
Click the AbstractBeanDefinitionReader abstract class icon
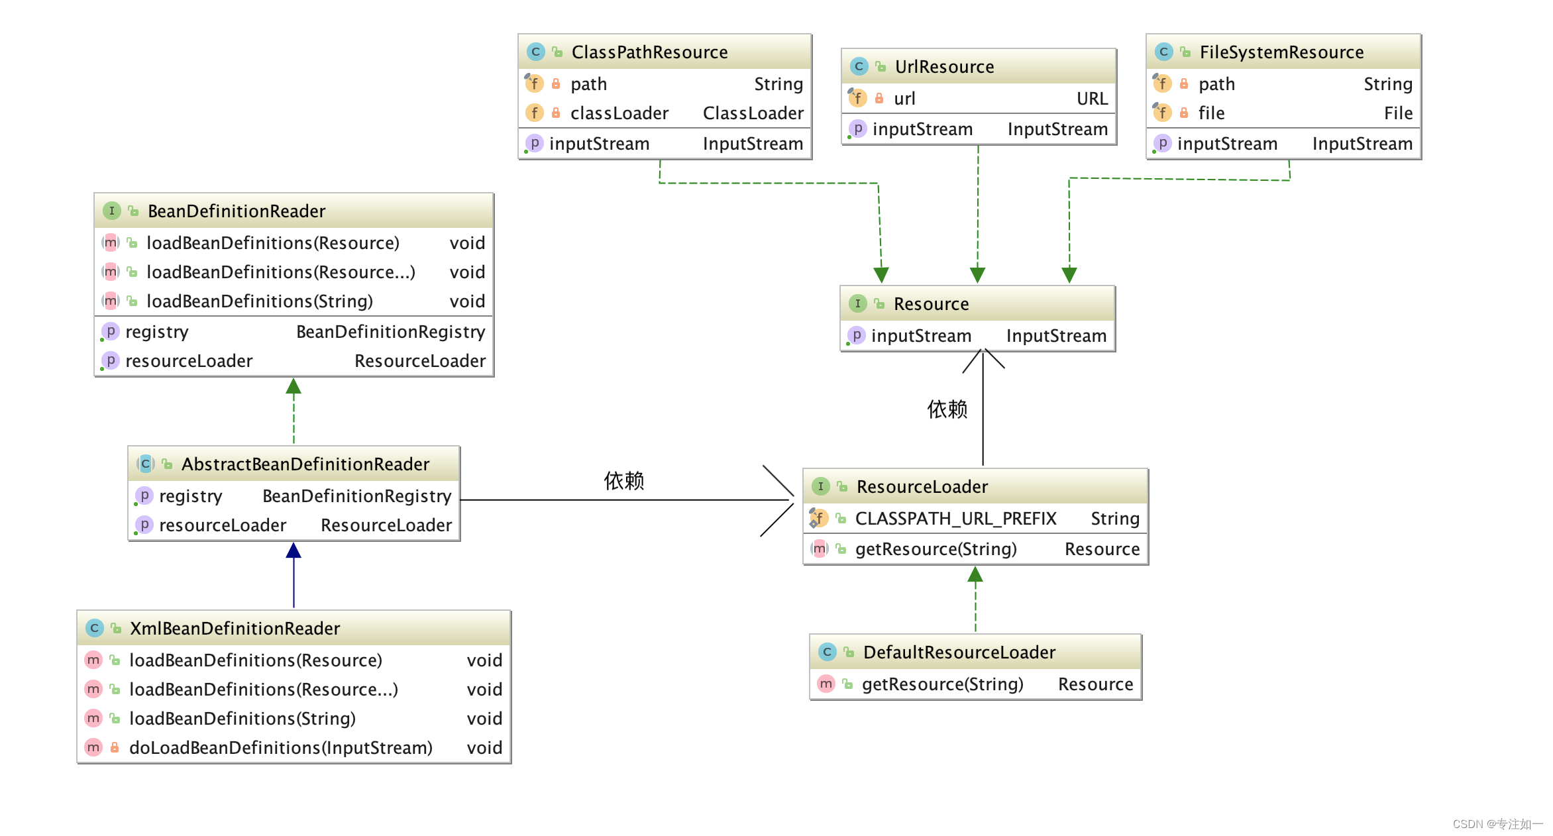[x=145, y=464]
